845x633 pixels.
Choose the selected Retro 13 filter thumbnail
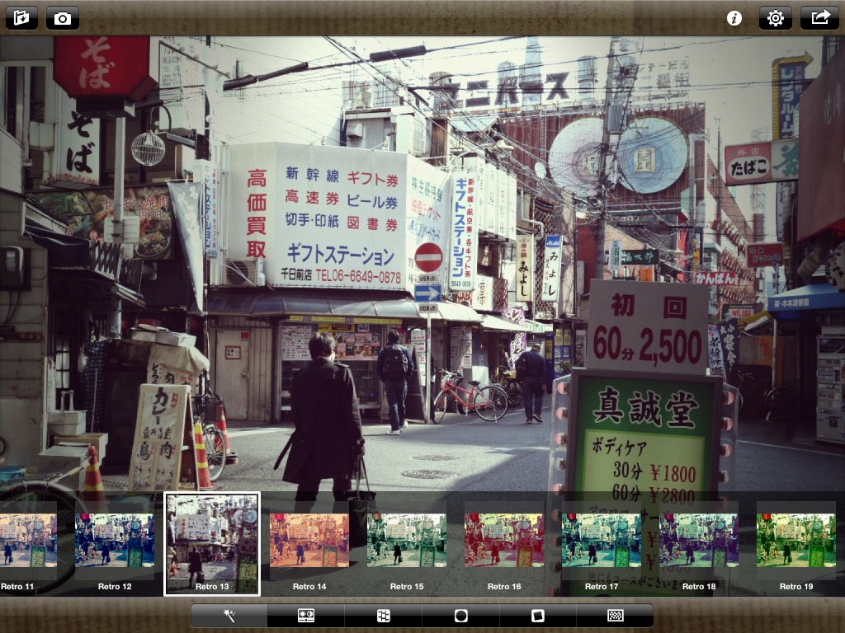tap(212, 544)
